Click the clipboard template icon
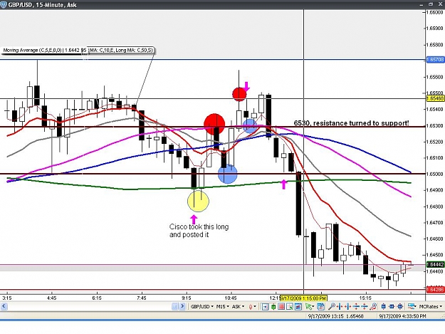 pyautogui.click(x=320, y=306)
